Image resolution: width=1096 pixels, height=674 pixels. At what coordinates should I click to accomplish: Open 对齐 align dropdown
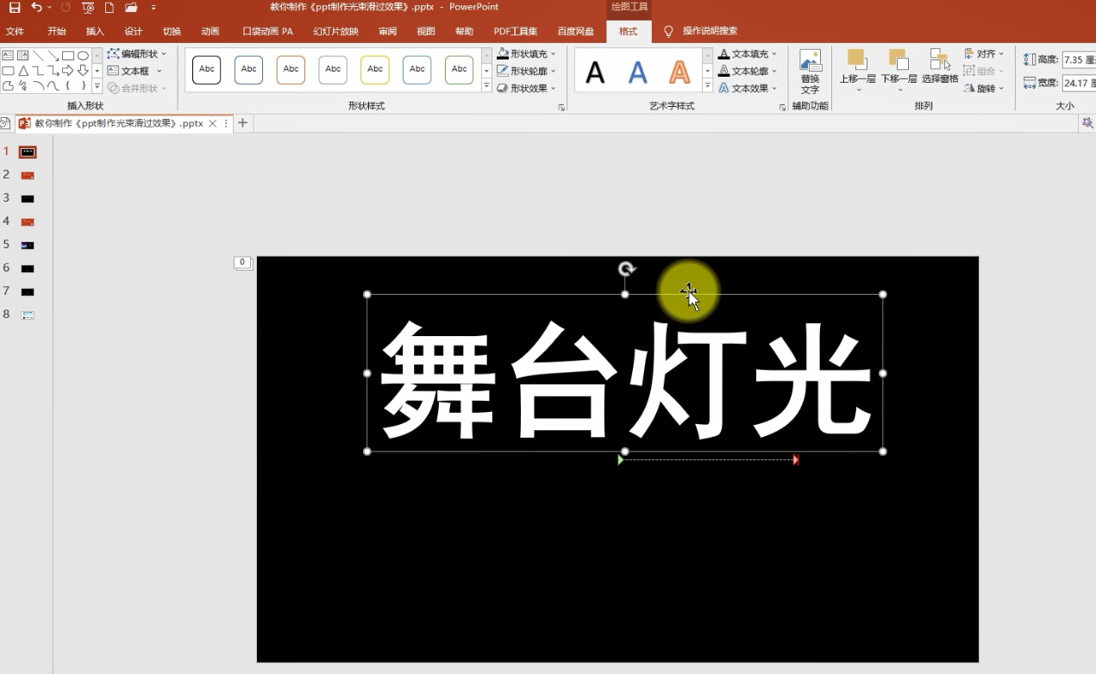tap(984, 53)
